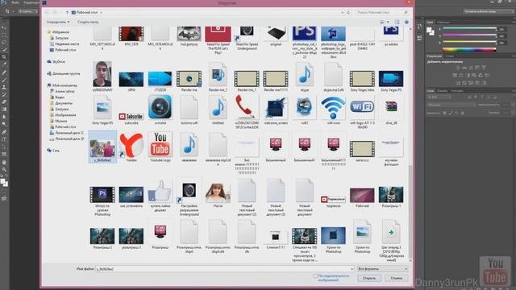Click the Открыть button

click(369, 278)
